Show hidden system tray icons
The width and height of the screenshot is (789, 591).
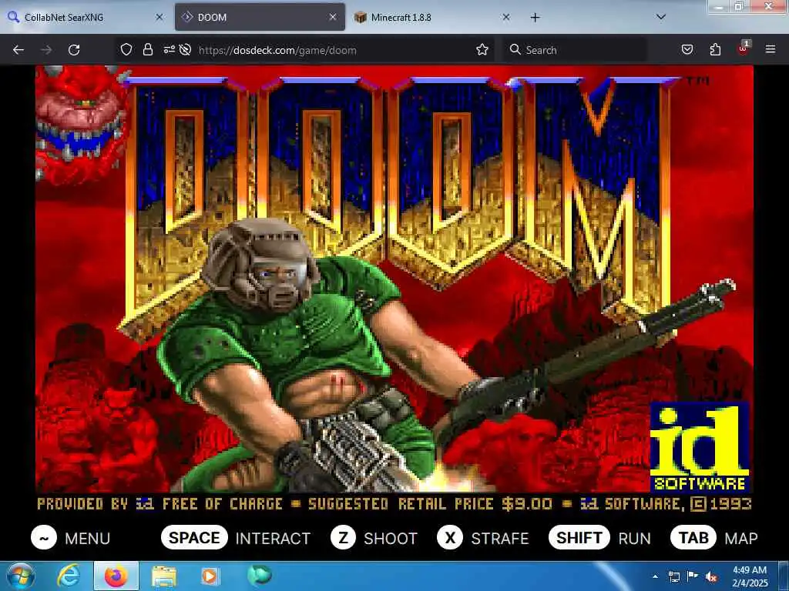[655, 576]
